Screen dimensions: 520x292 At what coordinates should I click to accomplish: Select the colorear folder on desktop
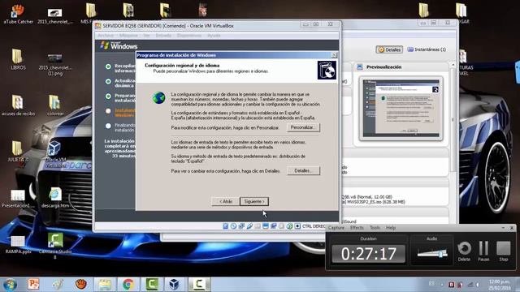click(x=55, y=105)
